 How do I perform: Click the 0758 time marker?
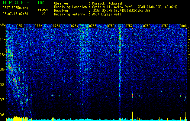[x=147, y=26]
